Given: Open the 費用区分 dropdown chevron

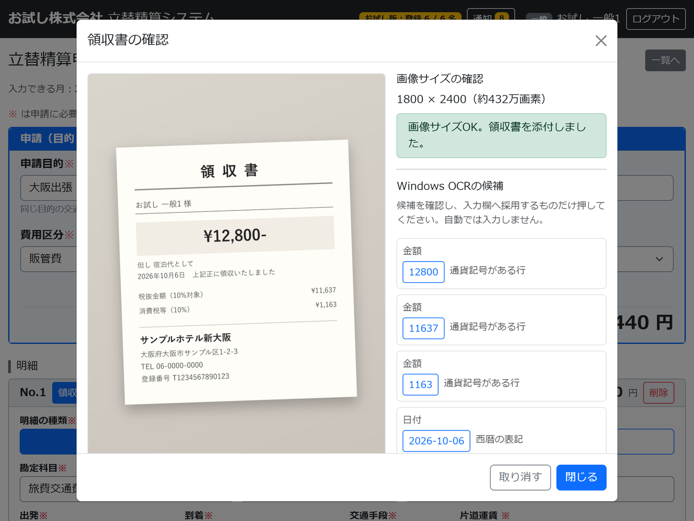Looking at the screenshot, I should (x=659, y=259).
